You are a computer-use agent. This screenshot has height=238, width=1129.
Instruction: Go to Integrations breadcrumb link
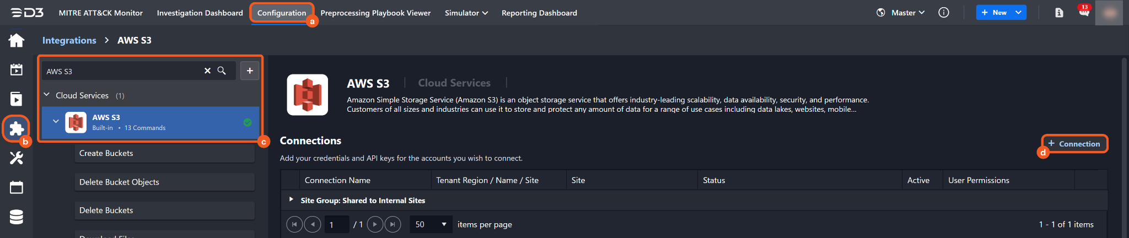[x=69, y=40]
